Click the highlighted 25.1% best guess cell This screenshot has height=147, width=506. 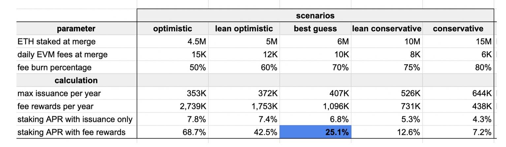coord(315,132)
